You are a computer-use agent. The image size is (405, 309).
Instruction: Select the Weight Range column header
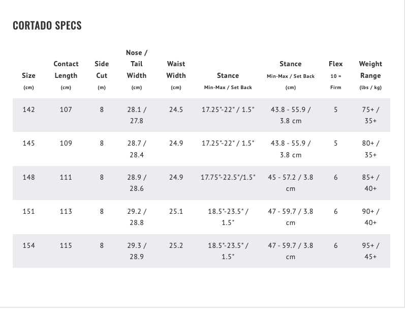[x=370, y=70]
